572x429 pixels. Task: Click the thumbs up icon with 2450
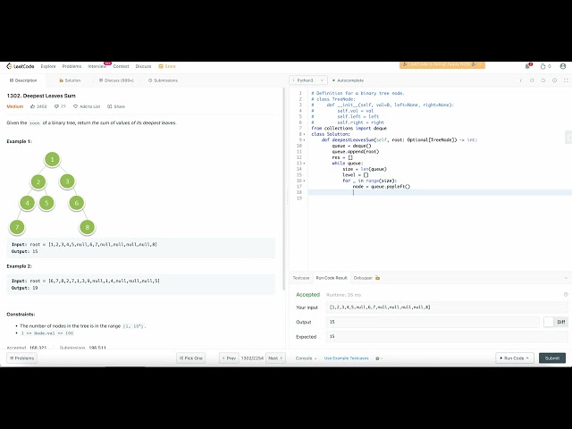click(x=32, y=106)
